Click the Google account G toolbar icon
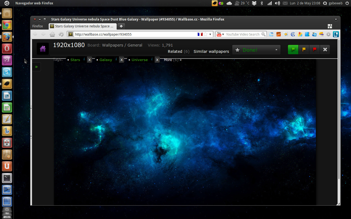The height and width of the screenshot is (219, 351). pos(293,34)
